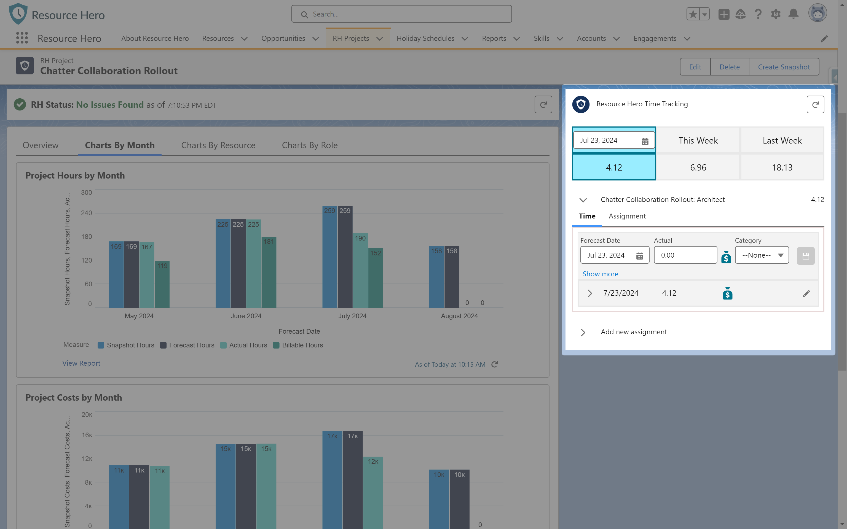Expand the Holiday Schedules menu chevron
Image resolution: width=847 pixels, height=529 pixels.
click(465, 39)
